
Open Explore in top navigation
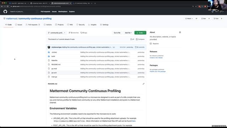[x=72, y=11]
